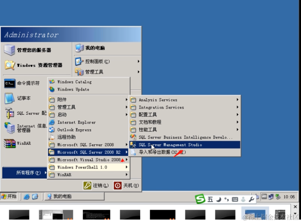Open the Integration Services folder
Screen dimensions: 301x223
click(x=185, y=107)
